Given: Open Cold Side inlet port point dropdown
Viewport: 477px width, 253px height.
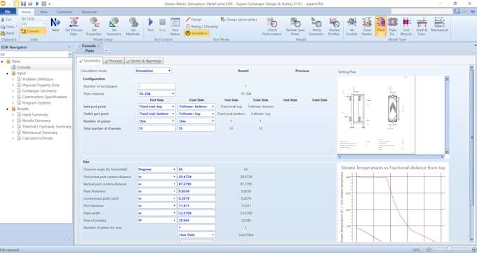Looking at the screenshot, I should click(196, 107).
